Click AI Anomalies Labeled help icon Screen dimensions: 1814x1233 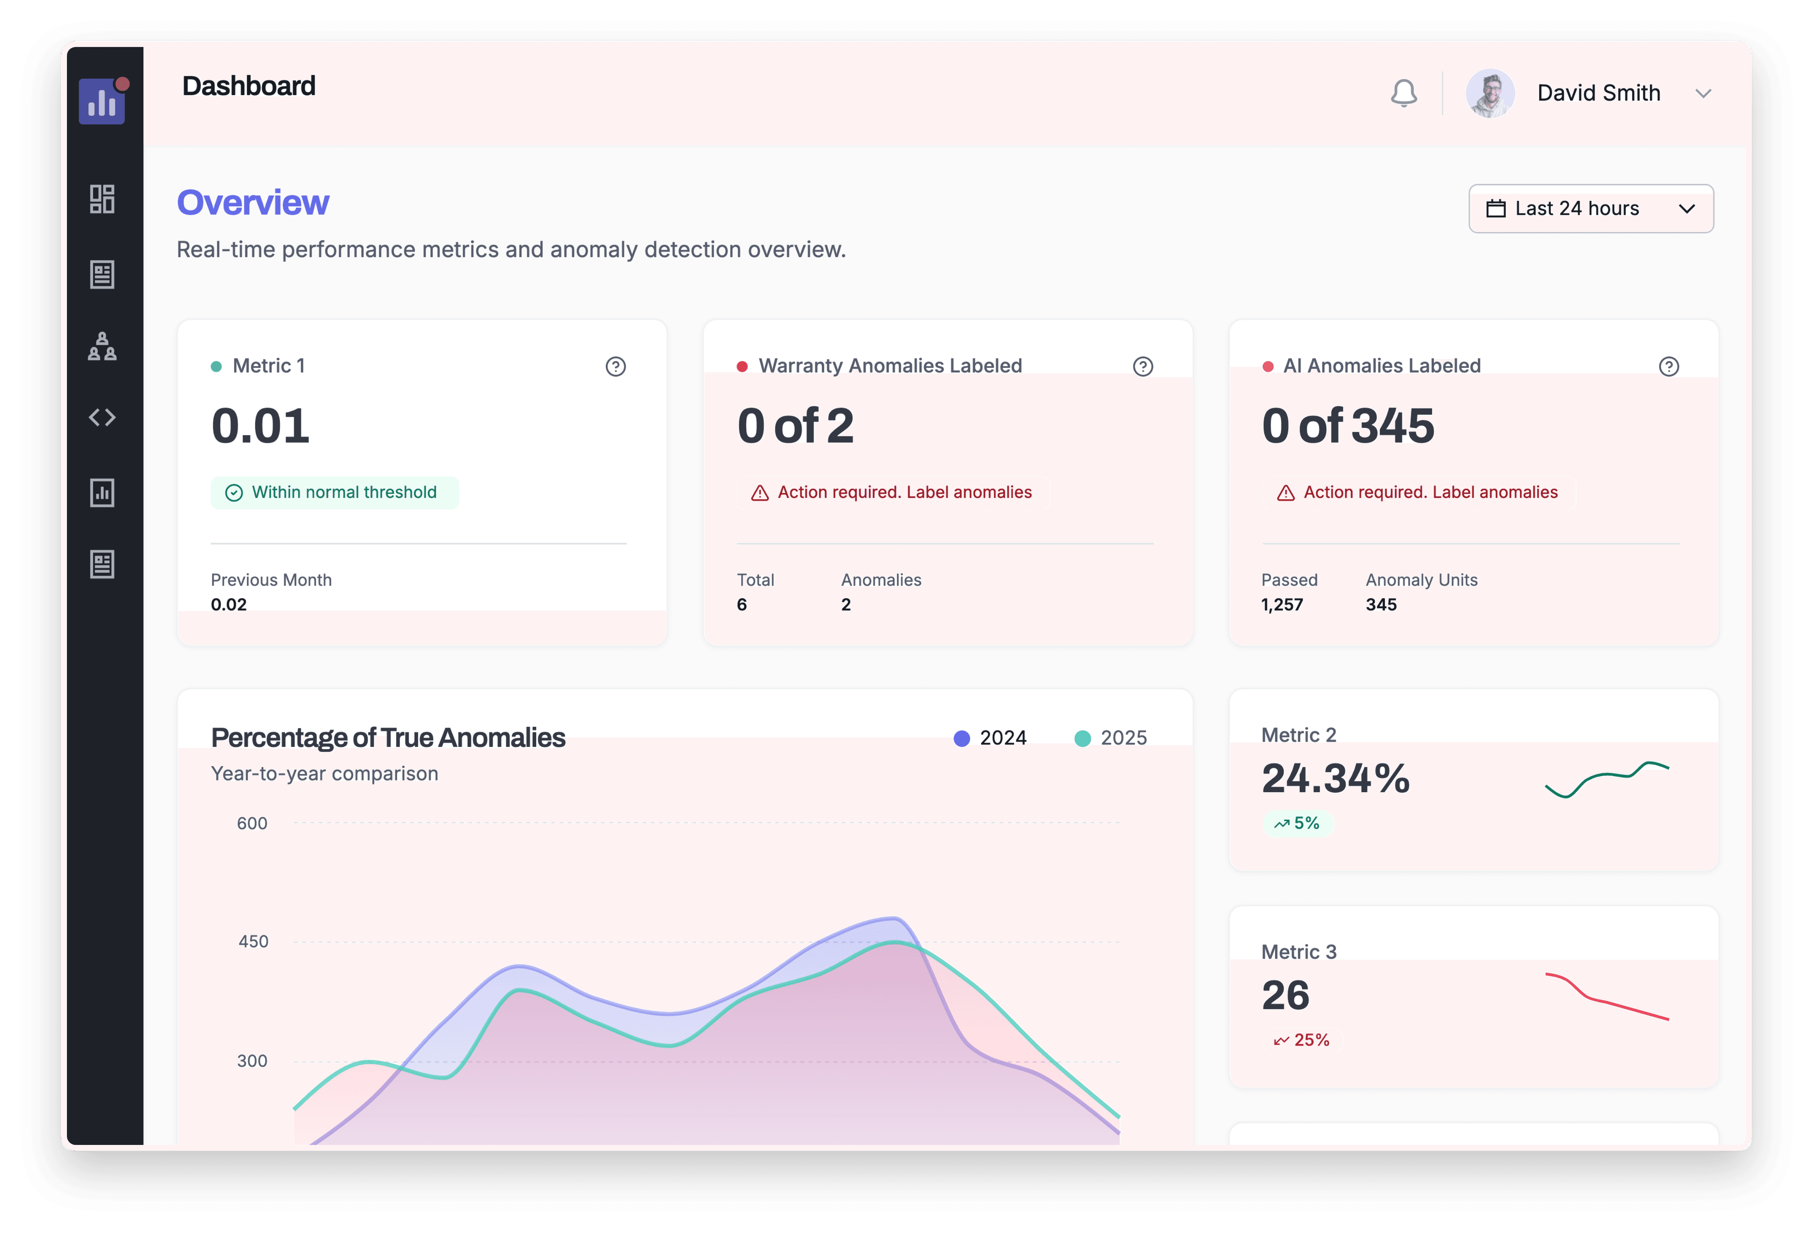pos(1668,366)
